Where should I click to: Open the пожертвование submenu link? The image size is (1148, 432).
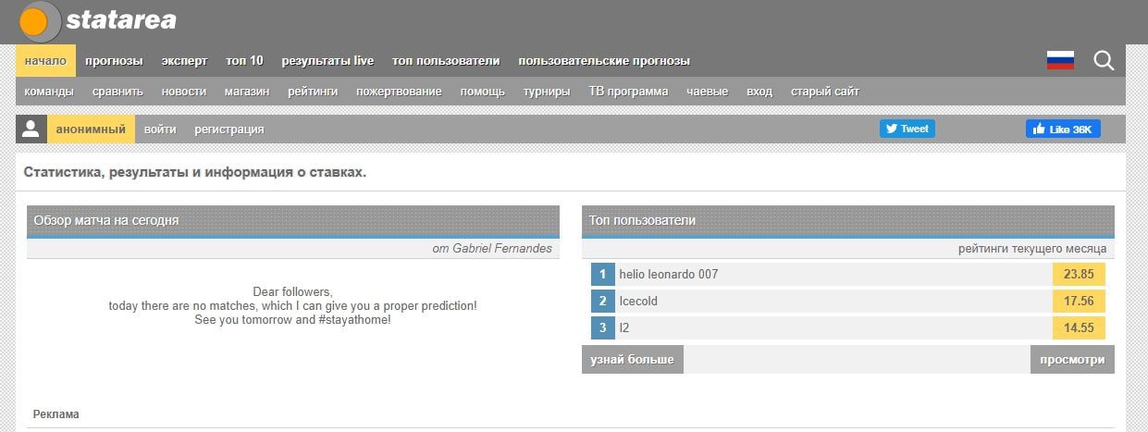pos(399,92)
